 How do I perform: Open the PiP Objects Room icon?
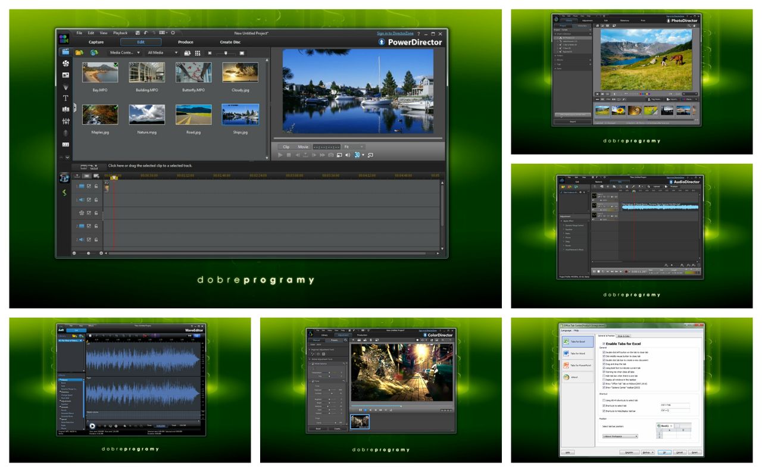pos(65,75)
